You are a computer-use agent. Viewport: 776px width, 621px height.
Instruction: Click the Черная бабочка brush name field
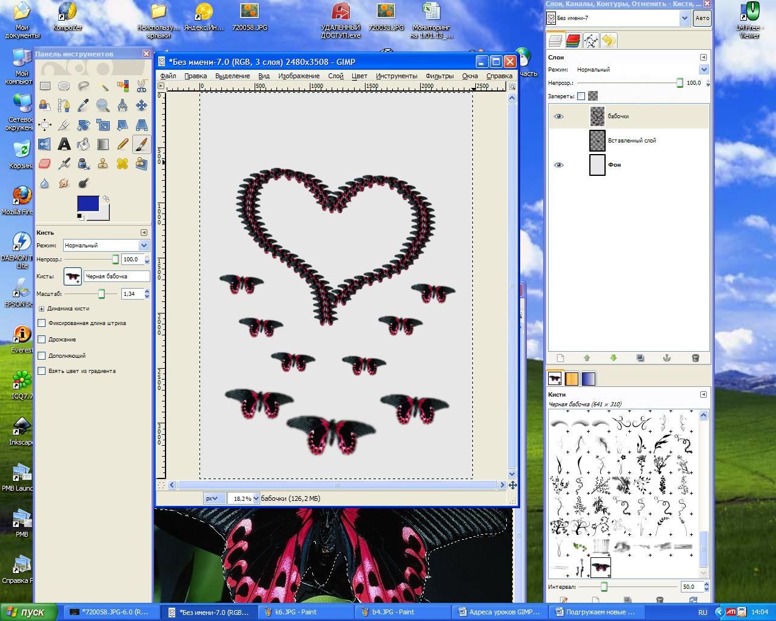[x=117, y=277]
